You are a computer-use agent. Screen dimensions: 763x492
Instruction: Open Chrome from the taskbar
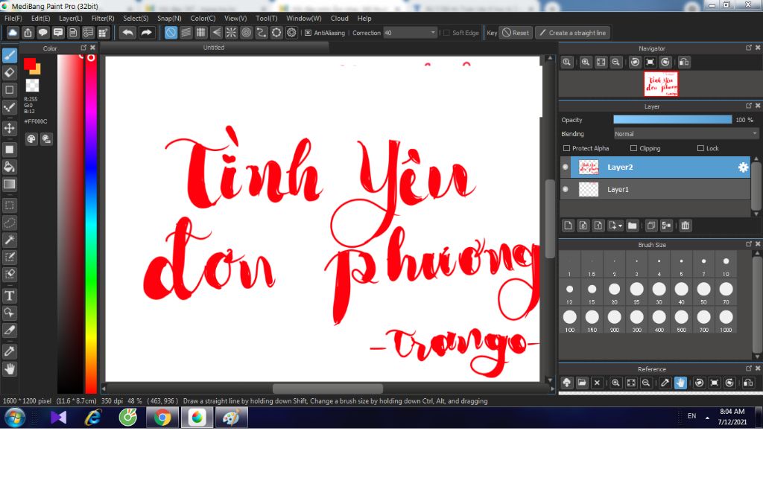tap(162, 417)
